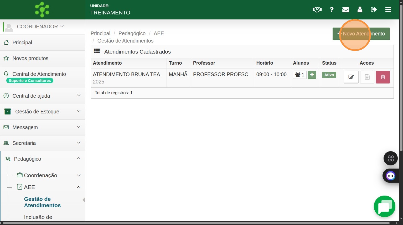Click the ATENDIMENTO BRUNA TEA cell
Viewport: 403px width, 225px height.
[x=129, y=78]
